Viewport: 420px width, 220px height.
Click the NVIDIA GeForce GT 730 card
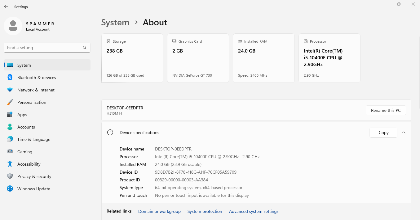pyautogui.click(x=198, y=58)
